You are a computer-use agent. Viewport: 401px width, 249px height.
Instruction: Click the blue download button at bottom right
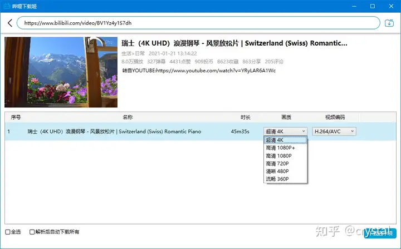(380, 233)
